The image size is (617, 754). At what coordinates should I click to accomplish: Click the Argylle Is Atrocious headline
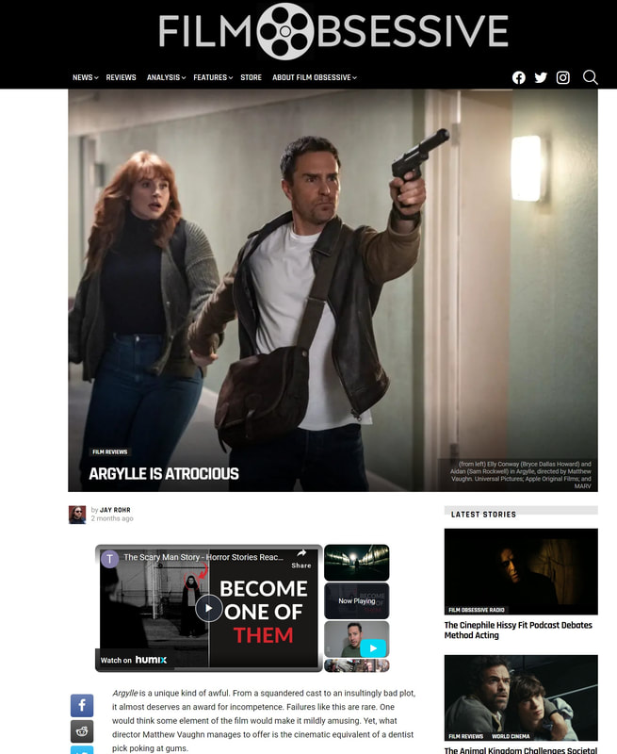164,474
